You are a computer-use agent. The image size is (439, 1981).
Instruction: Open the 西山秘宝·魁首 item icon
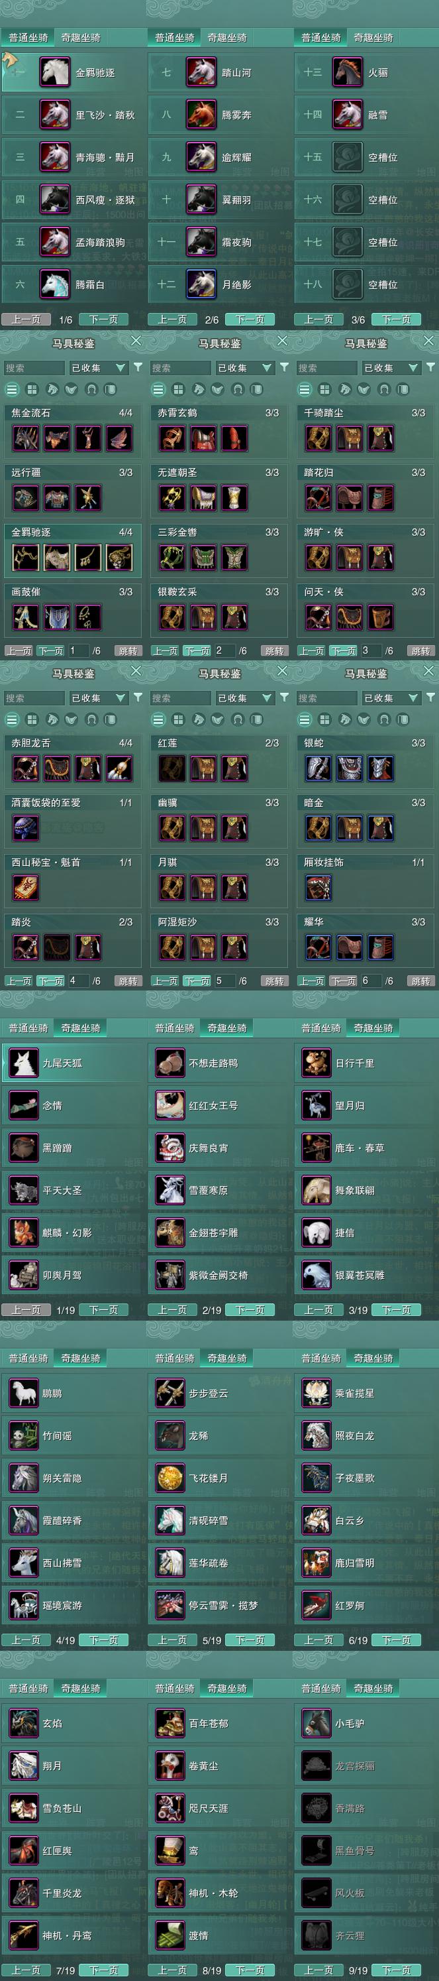(25, 888)
